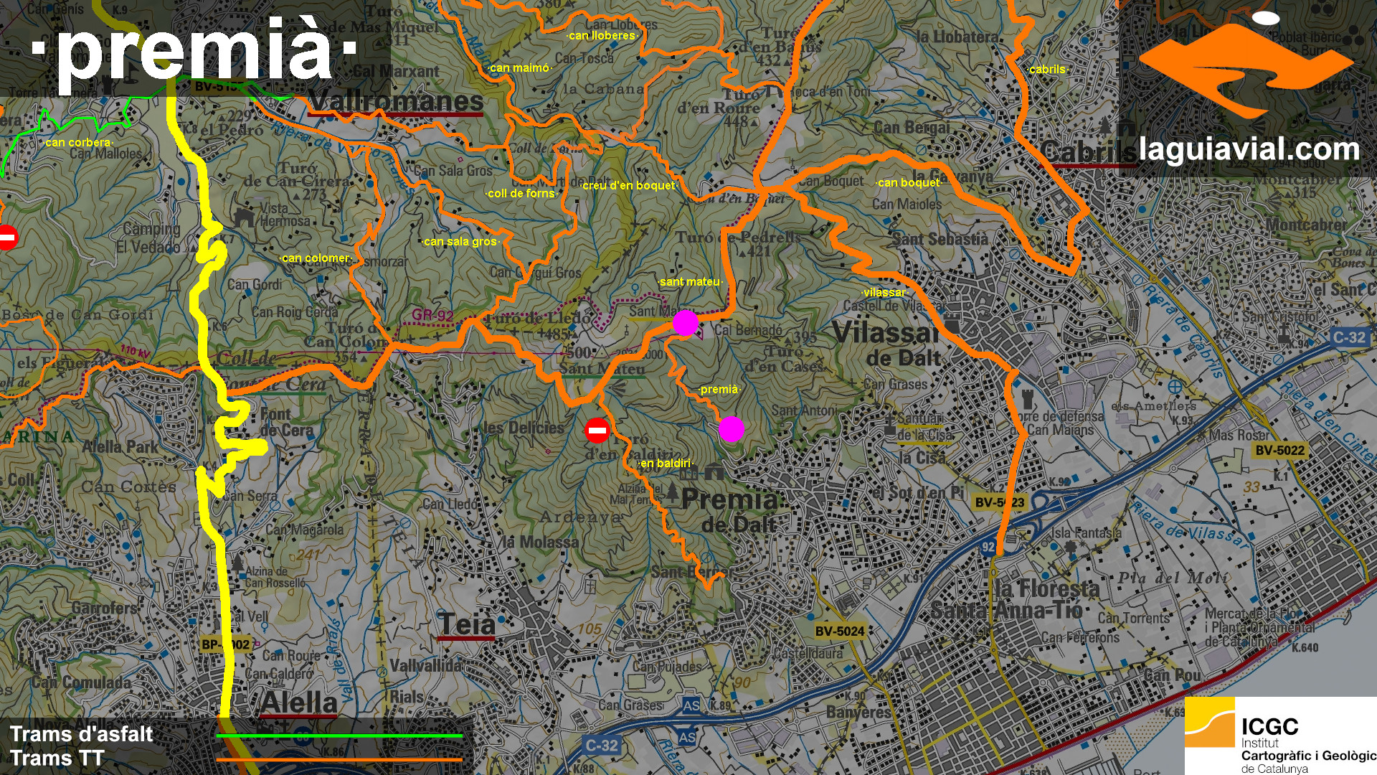Select the yellow can sala gros label
Viewport: 1377px width, 775px height.
point(460,242)
